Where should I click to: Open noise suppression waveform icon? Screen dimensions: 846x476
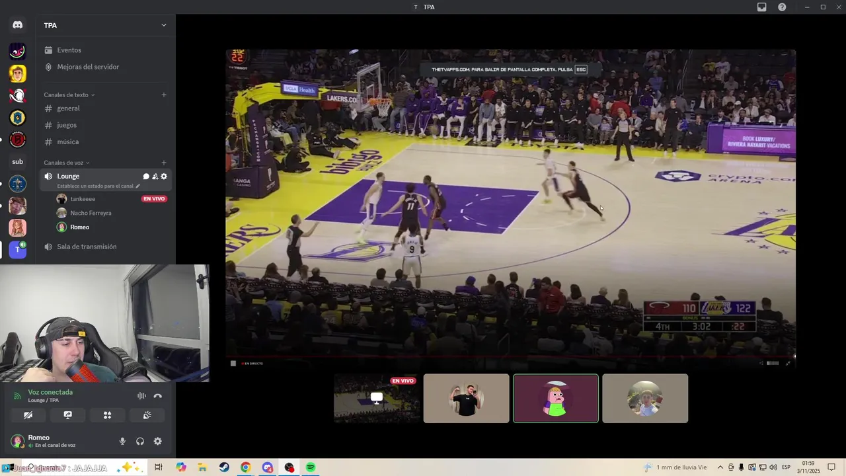click(141, 396)
